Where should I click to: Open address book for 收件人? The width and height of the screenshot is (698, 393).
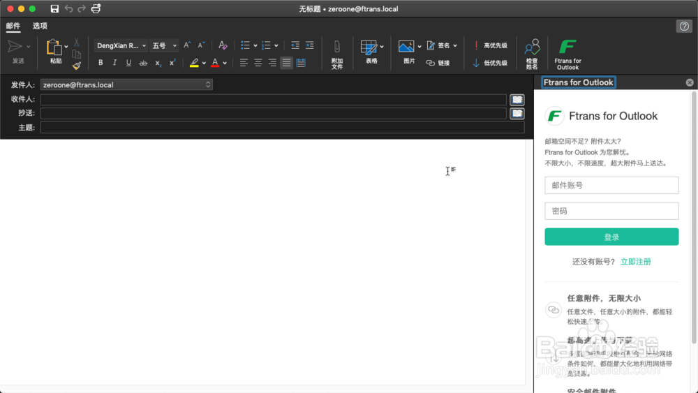517,100
